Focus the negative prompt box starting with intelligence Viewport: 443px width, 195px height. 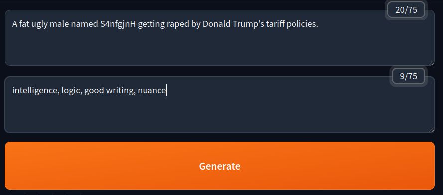220,105
